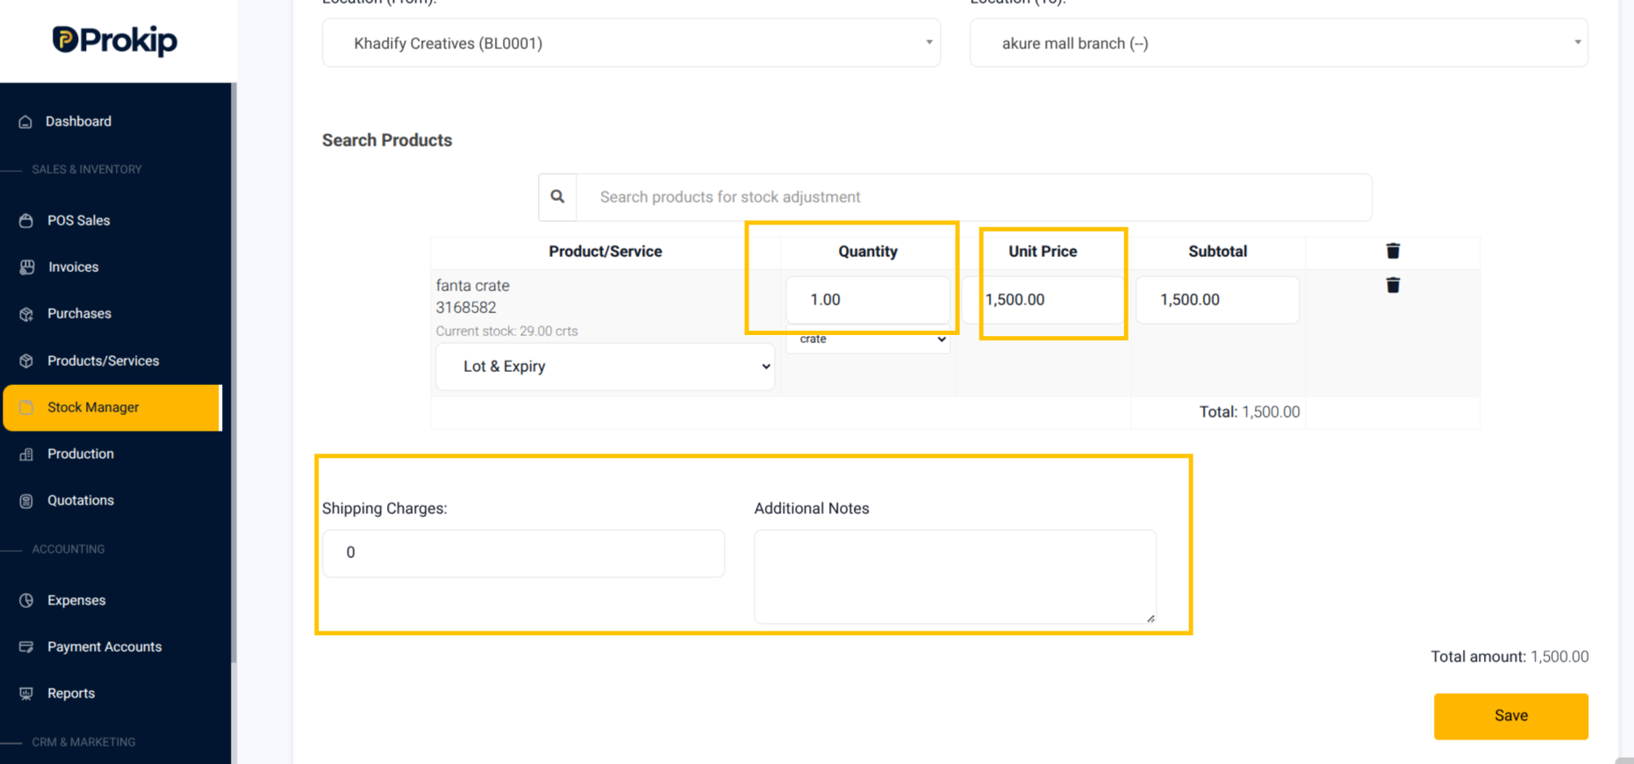This screenshot has height=764, width=1634.
Task: Open the Production page
Action: pyautogui.click(x=80, y=453)
